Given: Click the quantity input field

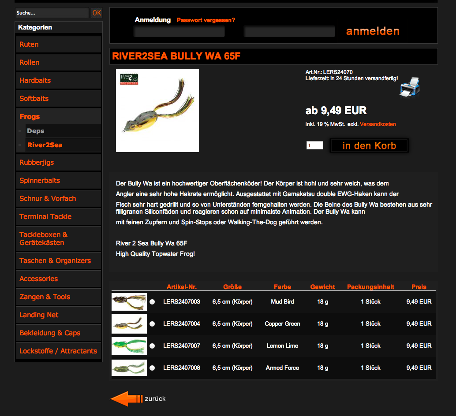Looking at the screenshot, I should [315, 145].
